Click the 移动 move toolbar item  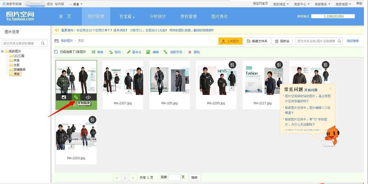click(x=115, y=52)
